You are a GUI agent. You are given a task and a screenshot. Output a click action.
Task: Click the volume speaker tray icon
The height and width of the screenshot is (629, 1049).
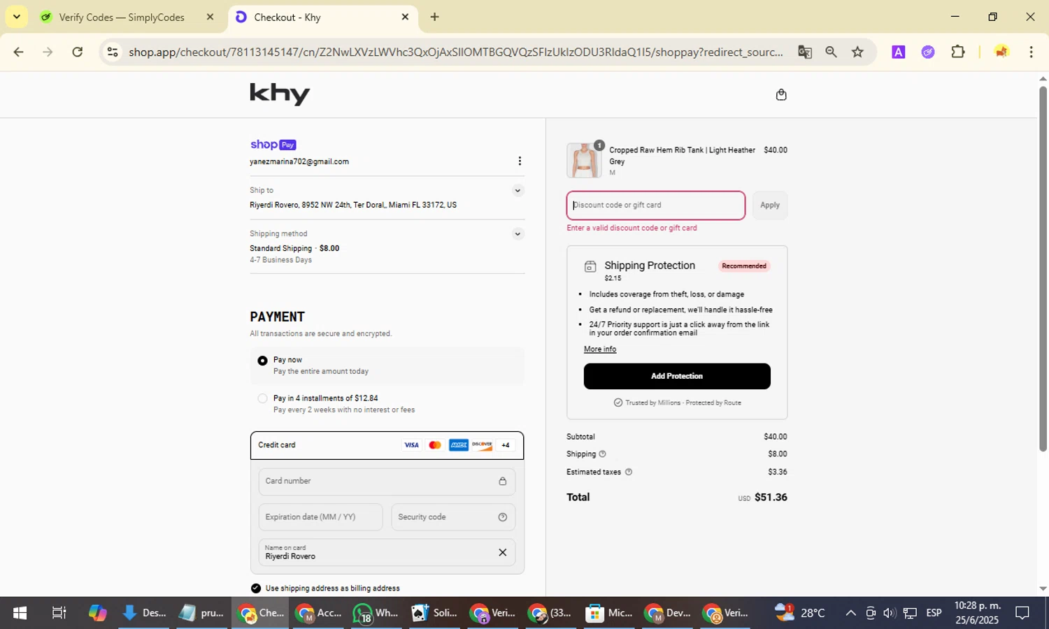(890, 613)
